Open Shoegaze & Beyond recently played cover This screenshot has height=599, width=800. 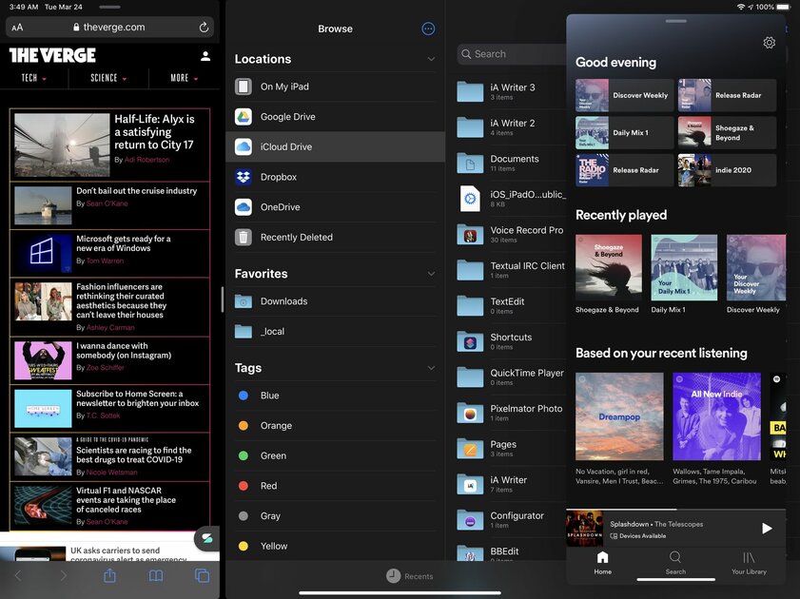tap(609, 267)
